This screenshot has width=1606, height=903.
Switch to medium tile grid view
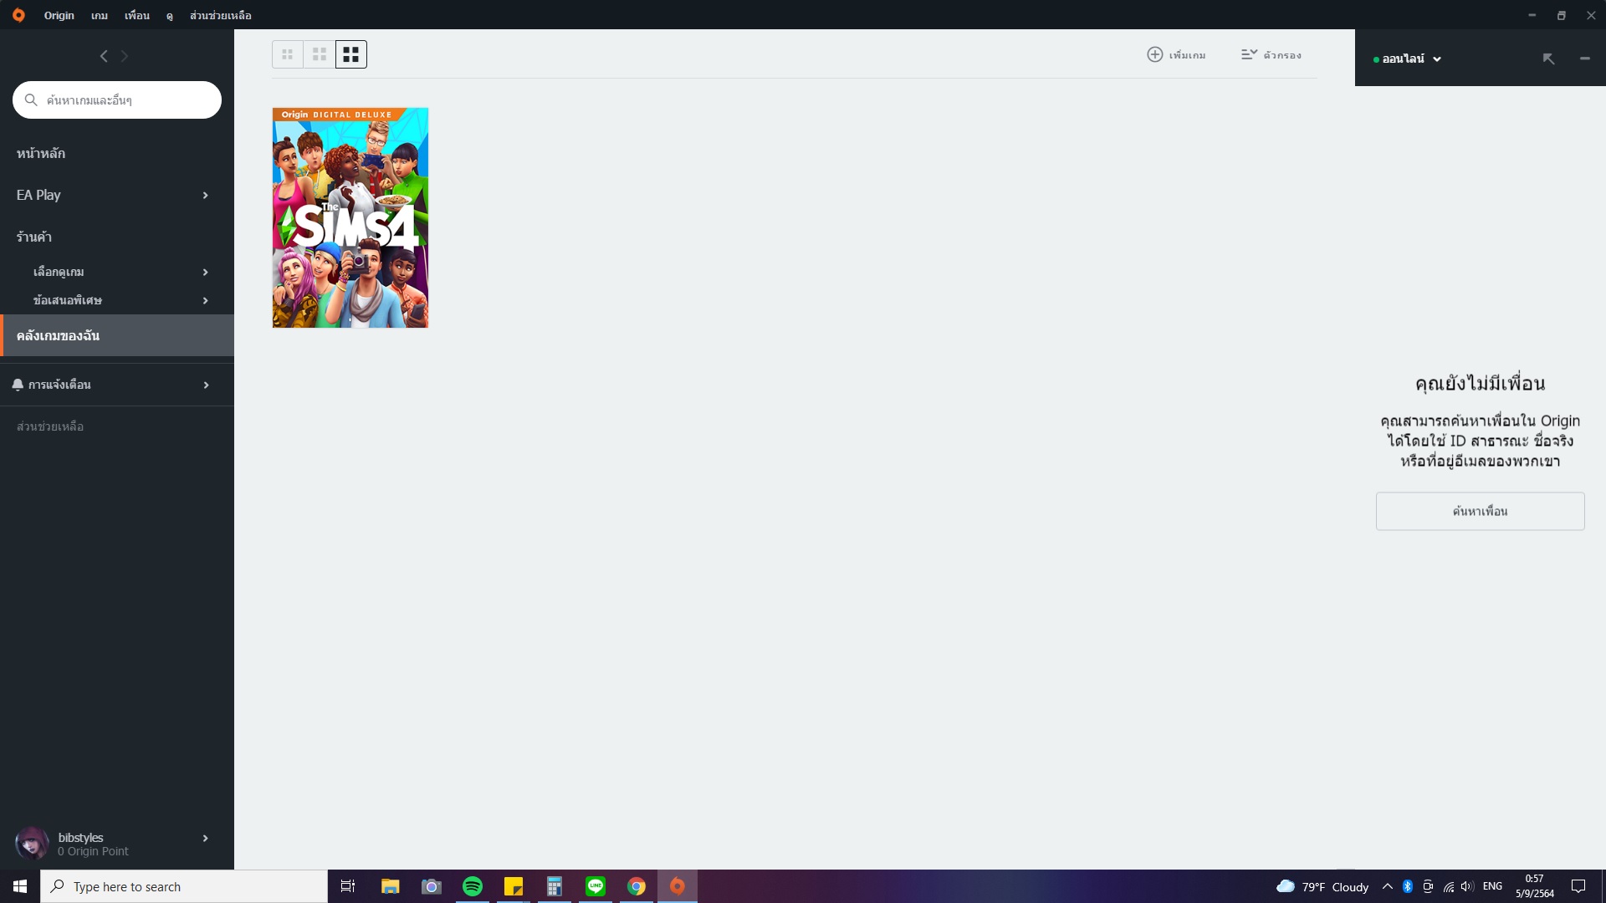click(x=319, y=54)
